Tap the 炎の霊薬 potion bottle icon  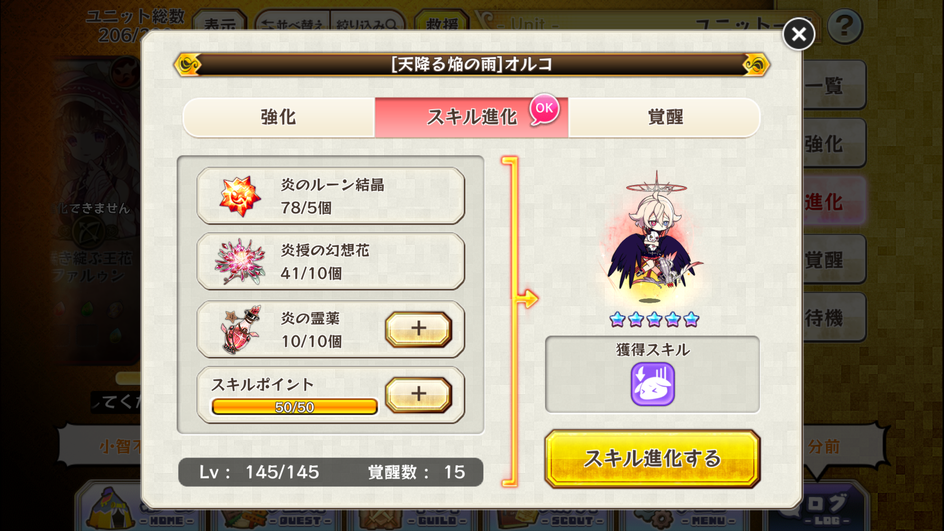[242, 329]
